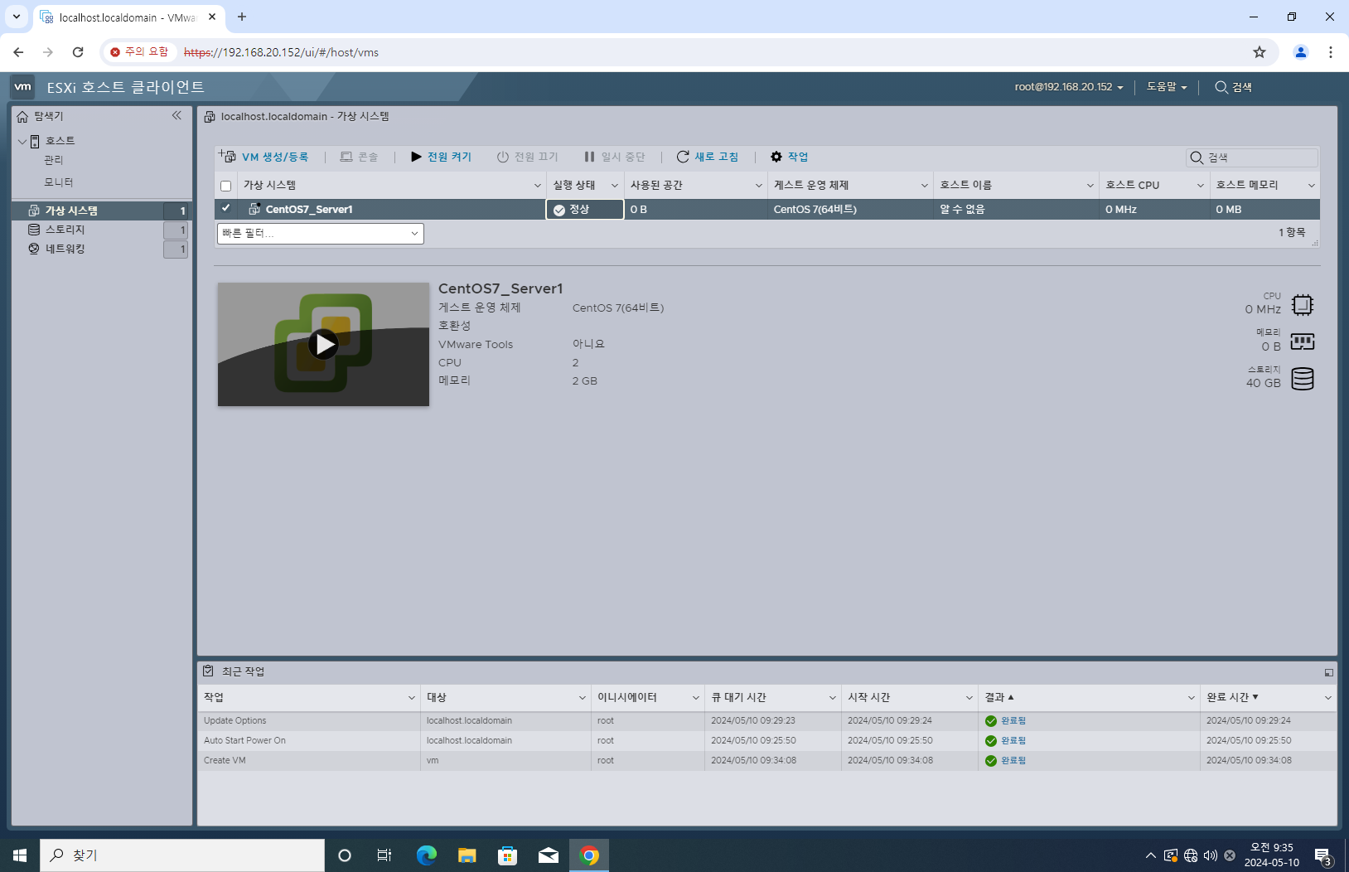The image size is (1349, 872).
Task: Minimize the Recent tasks panel icon
Action: [1328, 672]
